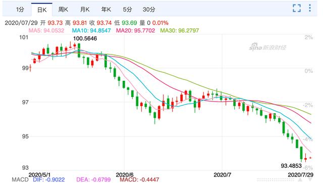The width and height of the screenshot is (323, 183).
Task: Click the 2020/7 date axis label
Action: 222,175
